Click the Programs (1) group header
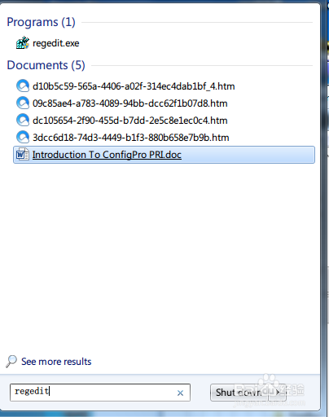Viewport: 329px width, 417px height. pyautogui.click(x=41, y=22)
